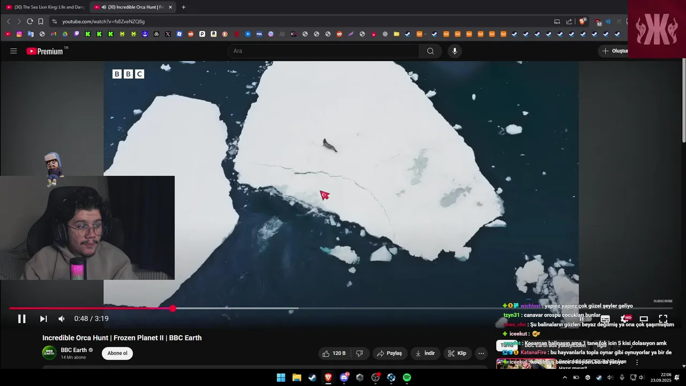Go back in browser history
The image size is (686, 386).
point(8,21)
